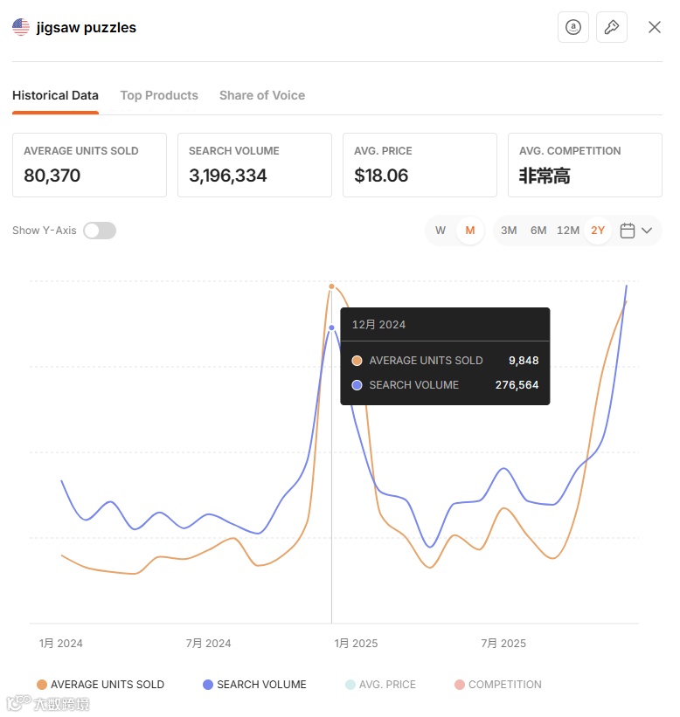Select weekly W granularity
Screen dimensions: 680x717
tap(441, 231)
